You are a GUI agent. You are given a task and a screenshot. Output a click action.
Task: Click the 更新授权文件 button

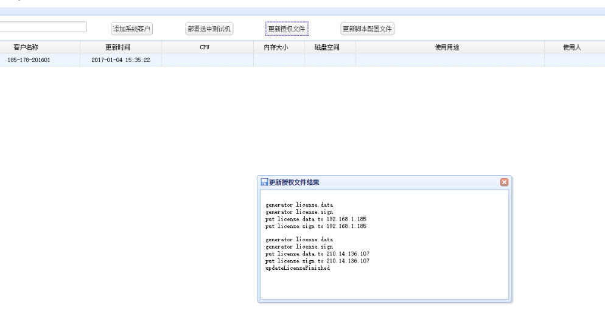pyautogui.click(x=287, y=29)
